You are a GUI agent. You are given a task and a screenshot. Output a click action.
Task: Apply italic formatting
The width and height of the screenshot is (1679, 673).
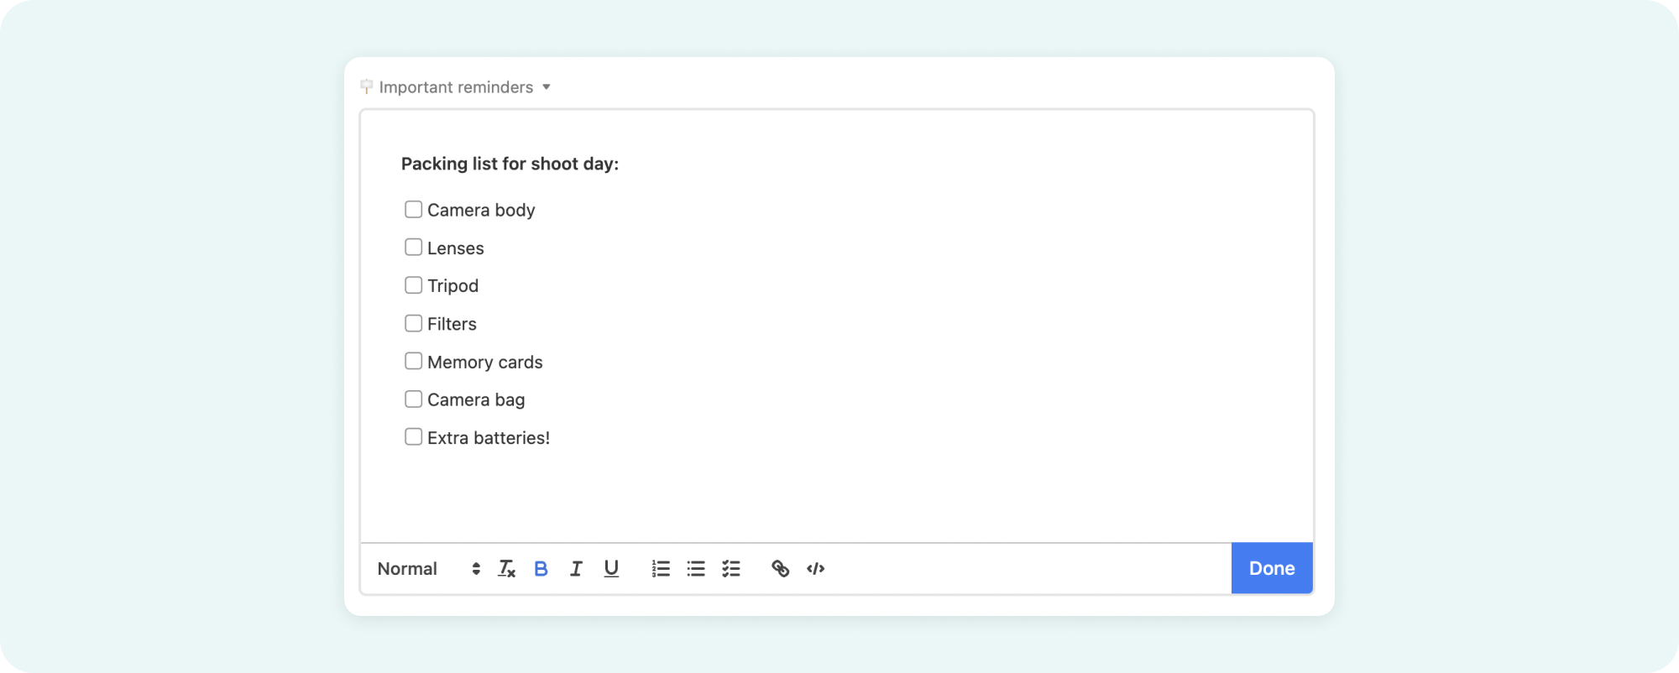point(576,568)
